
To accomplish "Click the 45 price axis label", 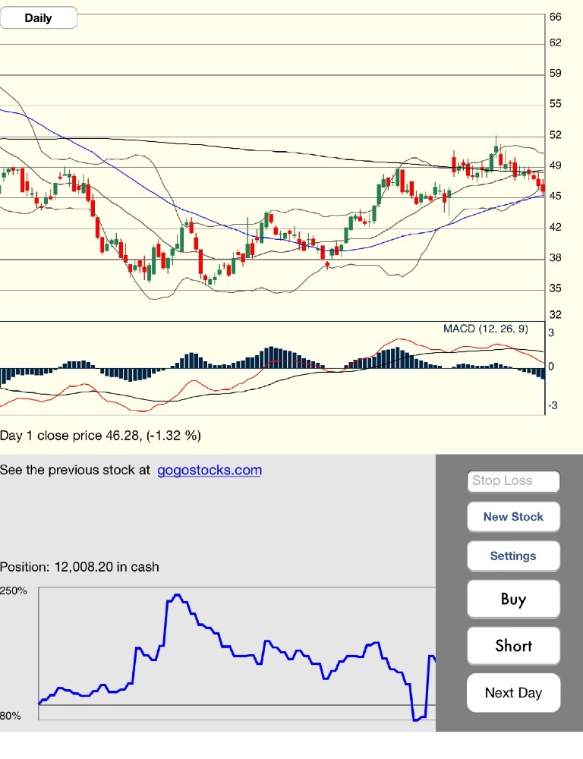I will pos(556,196).
